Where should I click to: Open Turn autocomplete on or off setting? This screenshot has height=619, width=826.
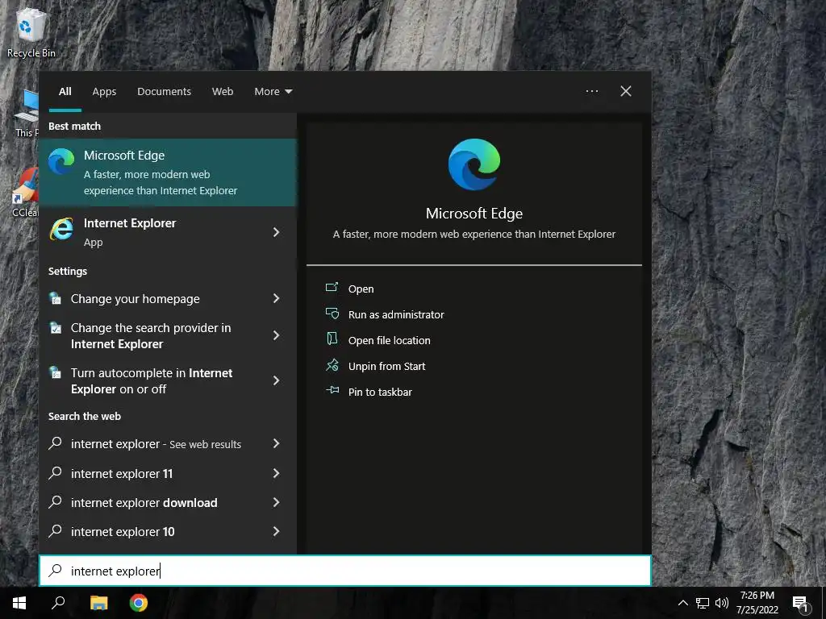click(168, 380)
